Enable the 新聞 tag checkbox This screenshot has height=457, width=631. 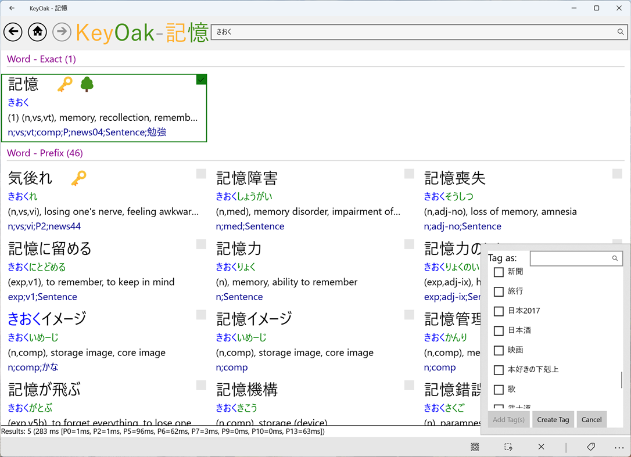pos(498,271)
